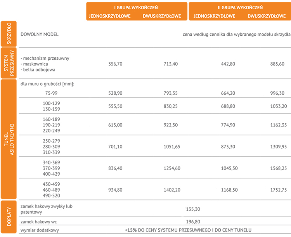The width and height of the screenshot is (291, 237).
Task: Click price 356,70 for system przesuwny
Action: point(115,64)
